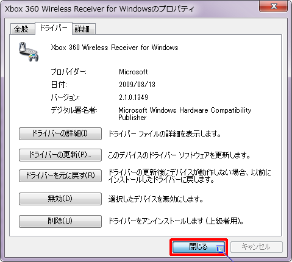Click ドライバーを元に戻す(R) button
The height and width of the screenshot is (262, 292).
coord(60,175)
